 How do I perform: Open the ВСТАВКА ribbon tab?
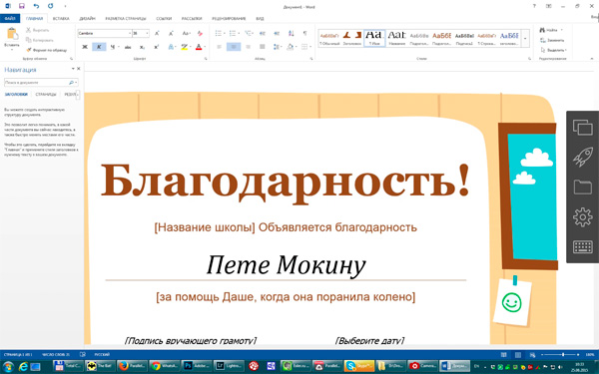61,18
